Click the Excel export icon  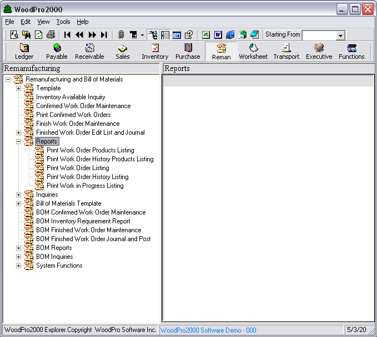coord(206,35)
